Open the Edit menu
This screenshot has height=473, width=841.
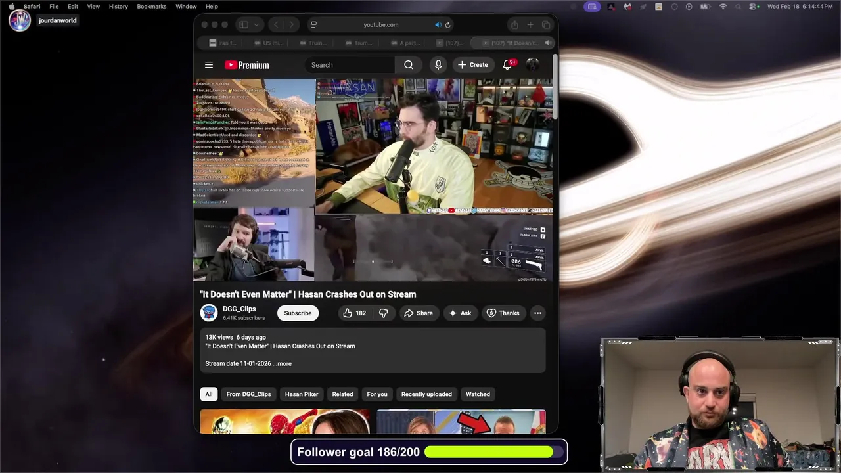73,6
